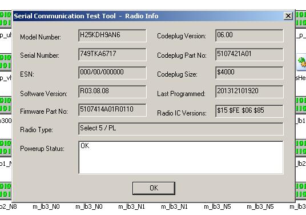Click the Firmware Part No field
Viewport: 306px width, 215px height.
[x=112, y=110]
